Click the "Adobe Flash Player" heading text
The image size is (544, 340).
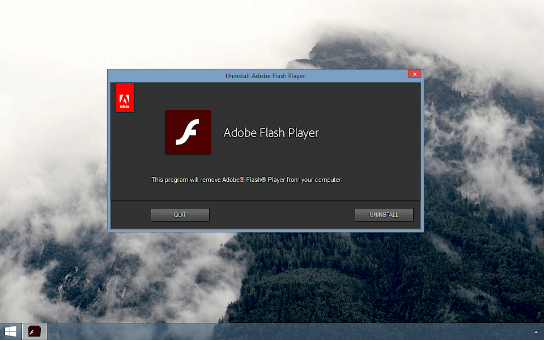click(x=271, y=133)
